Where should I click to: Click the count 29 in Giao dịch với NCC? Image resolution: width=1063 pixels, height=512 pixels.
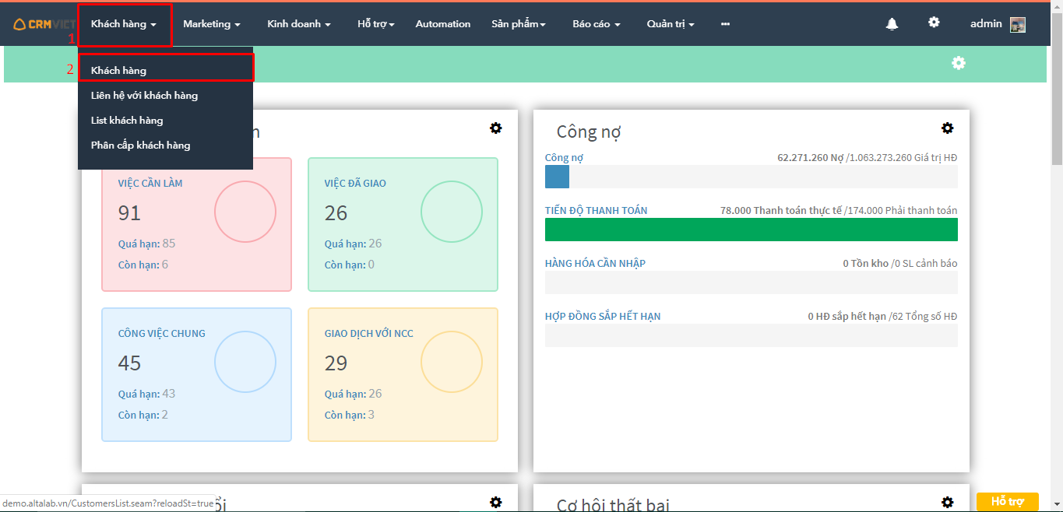(x=336, y=363)
